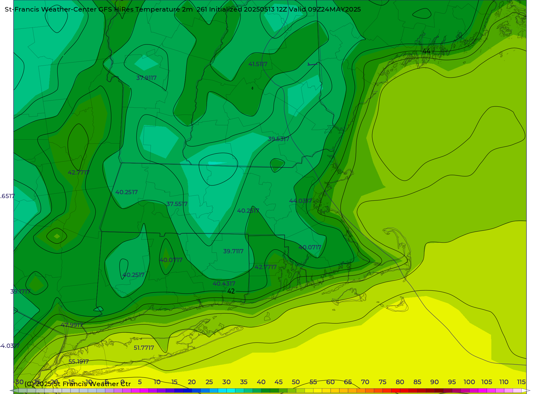Viewport: 540px width, 394px height.
Task: Click the color scale label 115
Action: (x=521, y=382)
